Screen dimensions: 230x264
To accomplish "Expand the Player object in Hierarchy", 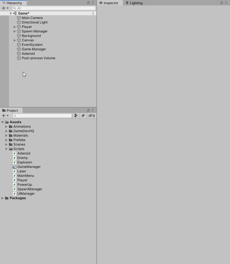I will pos(15,27).
